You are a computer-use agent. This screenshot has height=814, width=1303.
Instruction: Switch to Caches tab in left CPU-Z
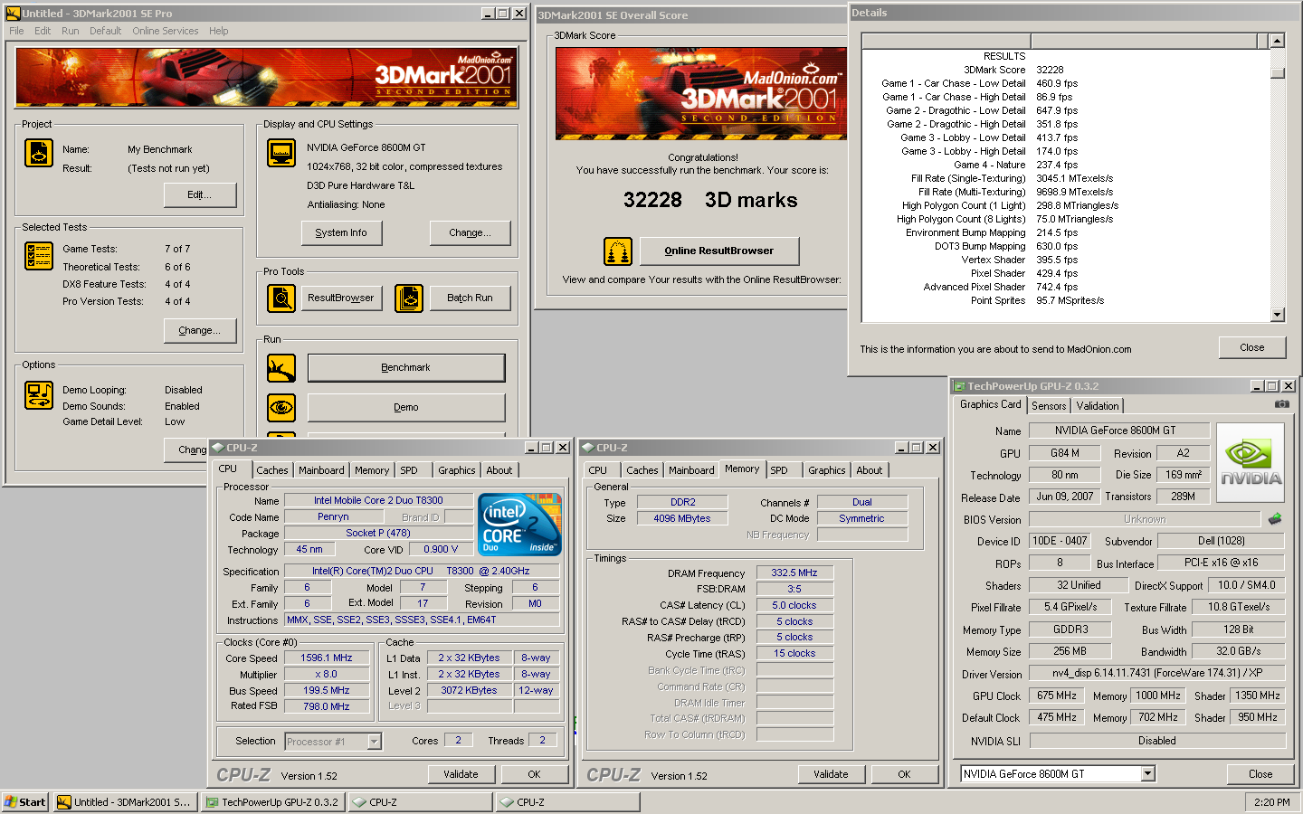[272, 470]
